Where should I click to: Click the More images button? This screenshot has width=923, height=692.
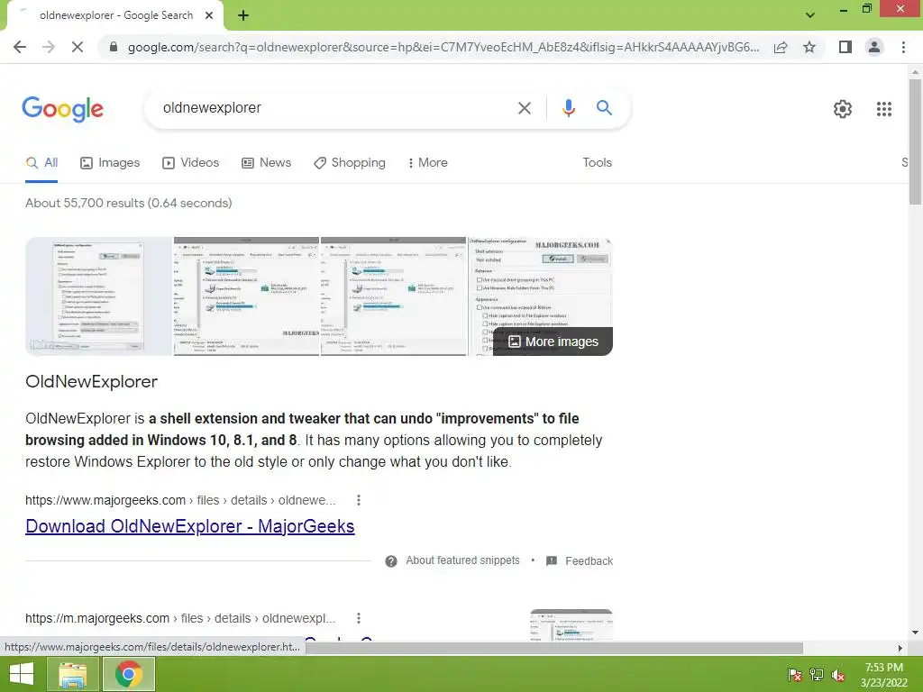click(553, 341)
